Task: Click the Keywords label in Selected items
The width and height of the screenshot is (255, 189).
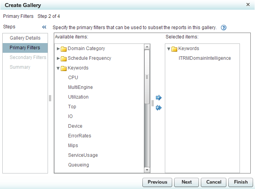Action: [188, 49]
